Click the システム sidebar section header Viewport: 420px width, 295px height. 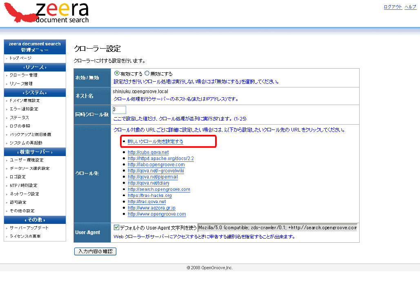tap(35, 92)
